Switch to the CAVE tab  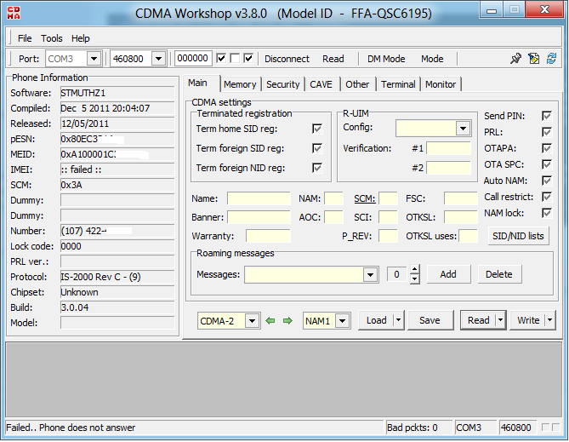pyautogui.click(x=321, y=84)
